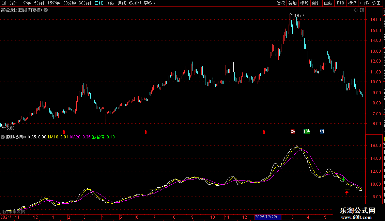Click the 用到未来数据 notice text
The width and height of the screenshot is (385, 221).
(13, 212)
